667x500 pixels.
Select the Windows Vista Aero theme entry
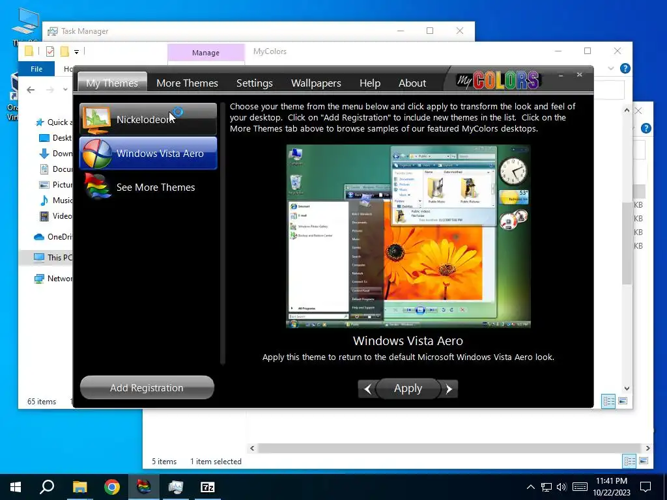coord(148,153)
